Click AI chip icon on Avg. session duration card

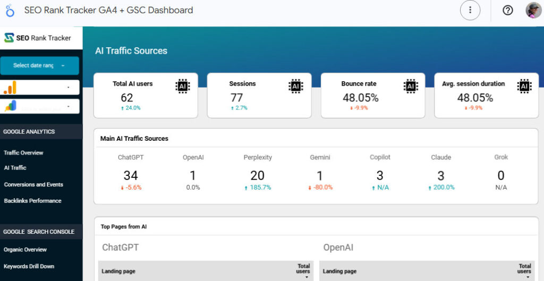[524, 86]
